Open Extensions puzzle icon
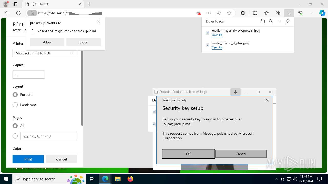This screenshot has width=328, height=184. [x=243, y=13]
